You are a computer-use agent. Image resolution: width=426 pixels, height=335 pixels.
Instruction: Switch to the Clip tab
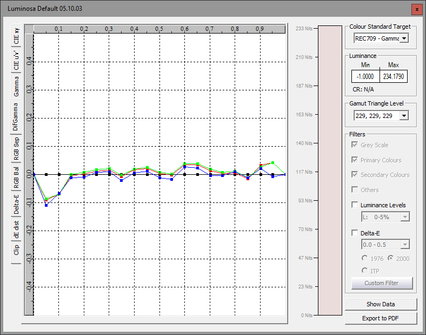pyautogui.click(x=16, y=253)
